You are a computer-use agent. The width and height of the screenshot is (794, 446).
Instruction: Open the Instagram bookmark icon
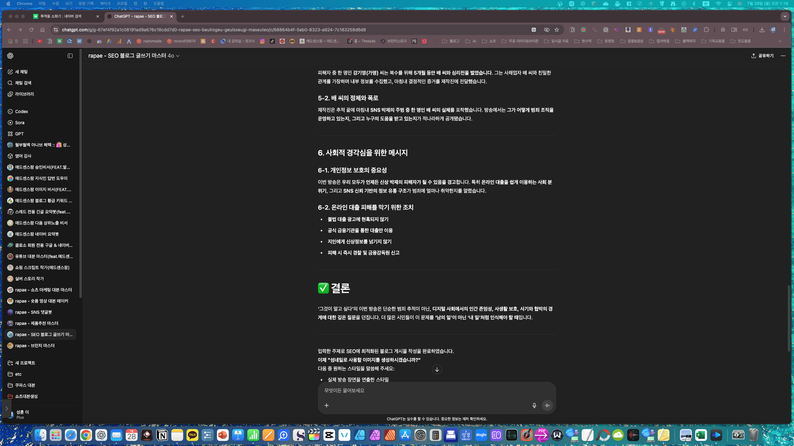pyautogui.click(x=262, y=41)
